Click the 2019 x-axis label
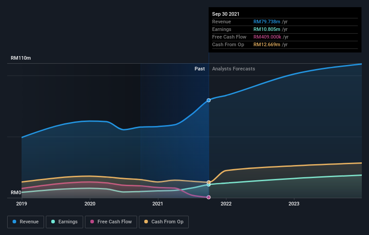 [22, 204]
